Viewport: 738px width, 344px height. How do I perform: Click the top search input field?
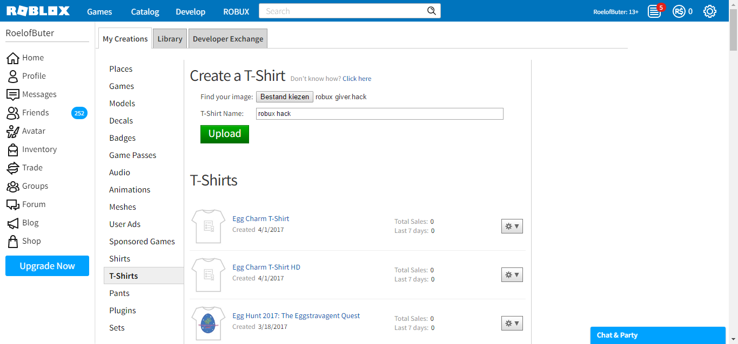point(343,11)
